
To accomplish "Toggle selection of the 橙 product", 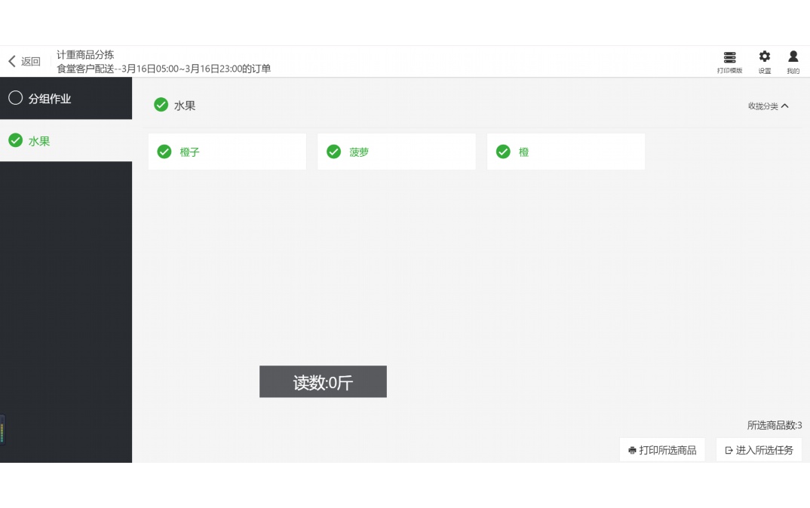I will [x=566, y=151].
